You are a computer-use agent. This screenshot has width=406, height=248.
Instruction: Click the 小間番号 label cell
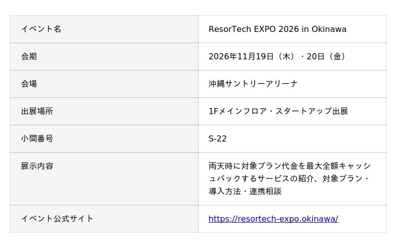coord(104,139)
